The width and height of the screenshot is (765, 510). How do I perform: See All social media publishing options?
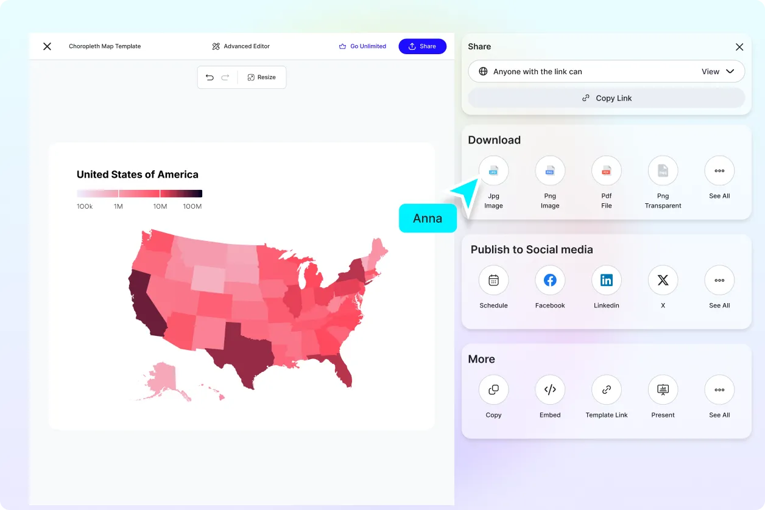click(719, 281)
